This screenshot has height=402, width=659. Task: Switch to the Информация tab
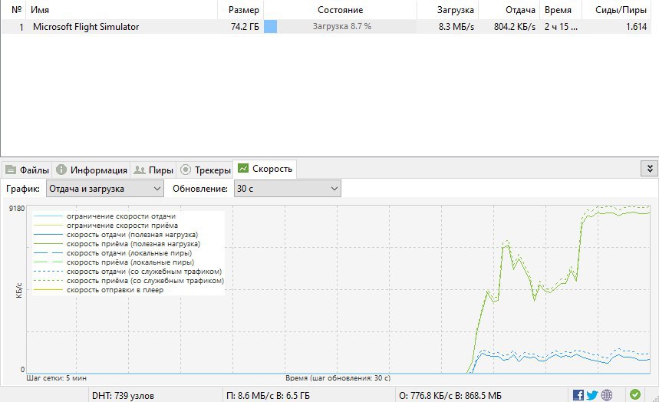pos(91,170)
